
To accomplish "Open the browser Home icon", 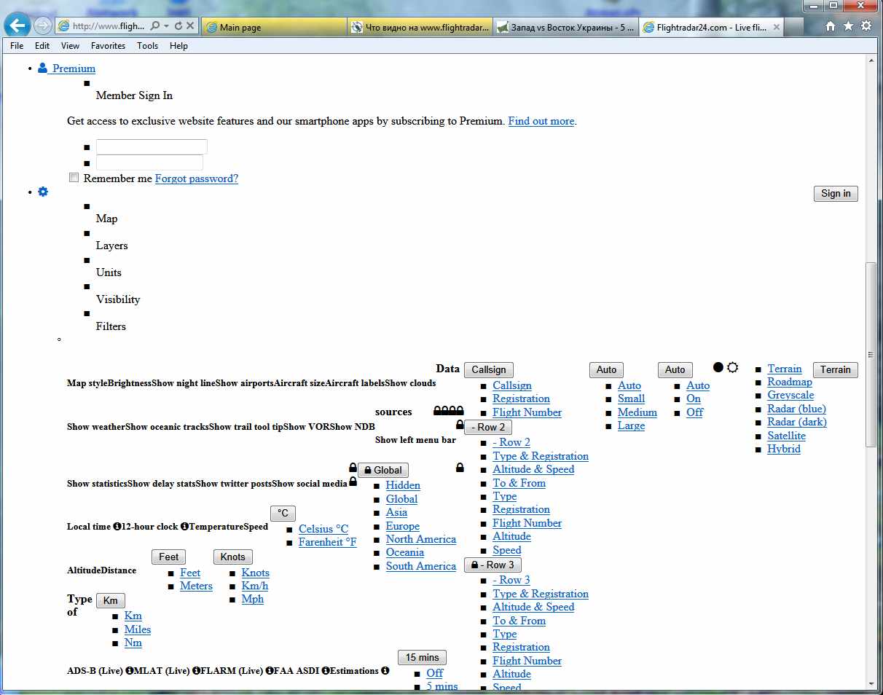I will click(x=831, y=25).
